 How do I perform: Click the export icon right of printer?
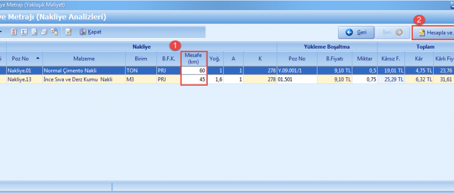(54, 32)
